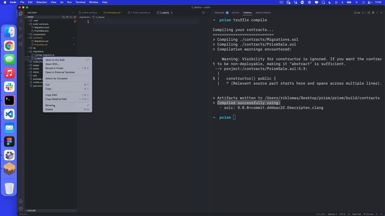
Task: Open the Extensions view in activity bar
Action: [20, 44]
